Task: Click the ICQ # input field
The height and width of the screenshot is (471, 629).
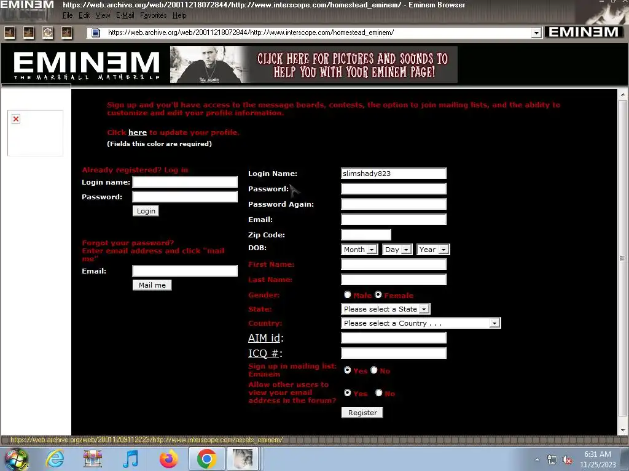Action: (x=394, y=353)
